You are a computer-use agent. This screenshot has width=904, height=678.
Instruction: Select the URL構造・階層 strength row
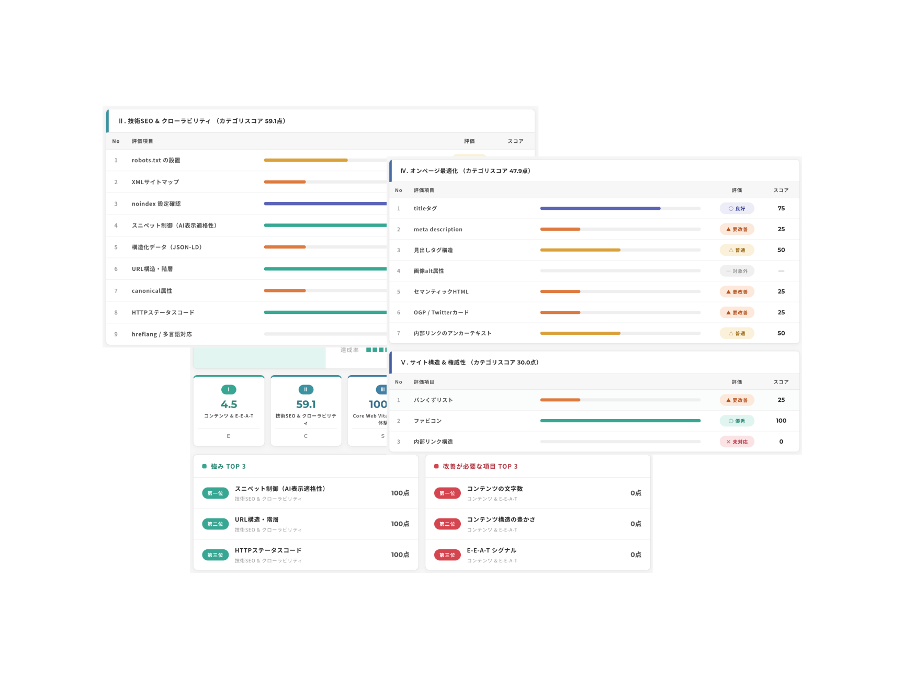[306, 524]
